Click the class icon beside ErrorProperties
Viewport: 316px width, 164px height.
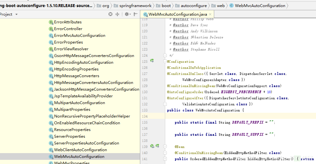tap(51, 42)
